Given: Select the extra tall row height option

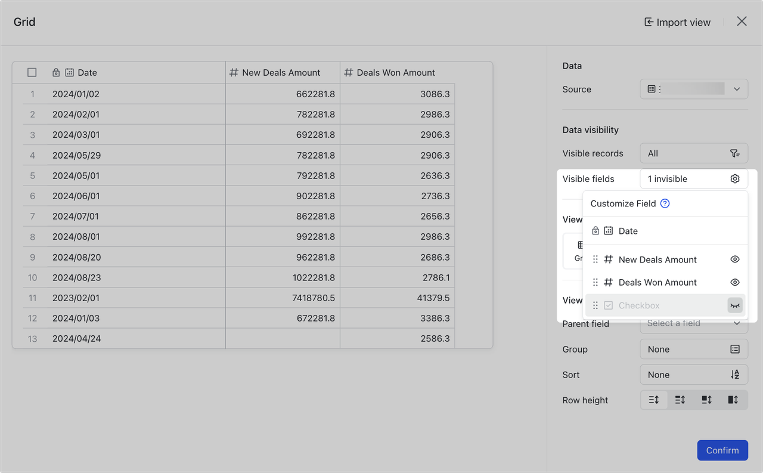Looking at the screenshot, I should 733,400.
